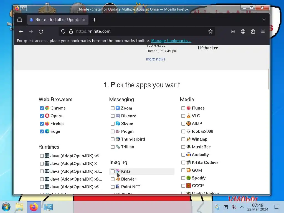
Task: Expand hidden tray icons chevron
Action: (x=242, y=207)
